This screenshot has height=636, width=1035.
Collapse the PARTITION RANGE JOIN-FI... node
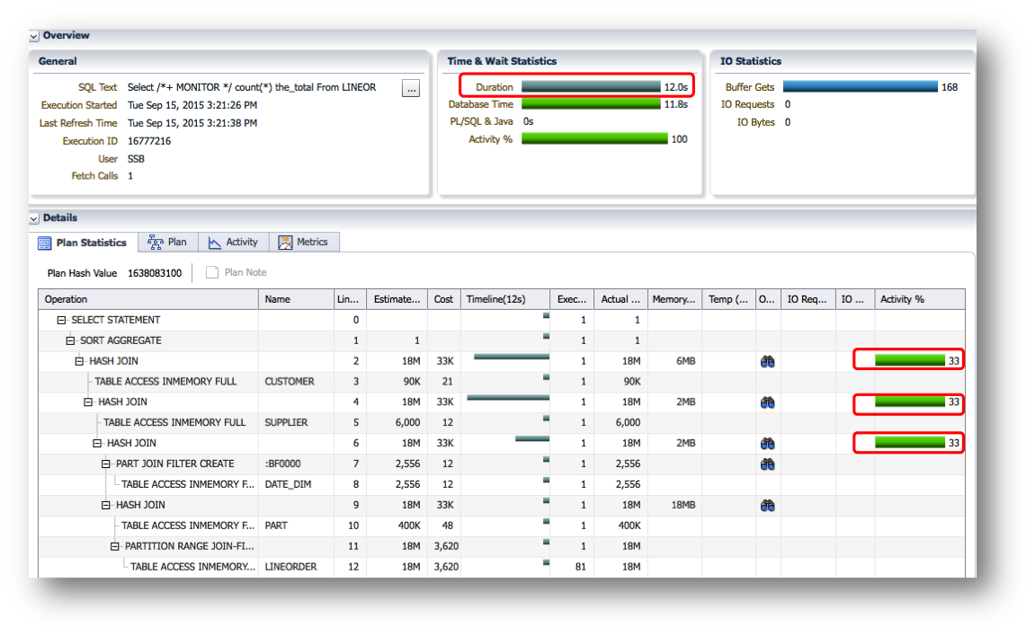(115, 546)
